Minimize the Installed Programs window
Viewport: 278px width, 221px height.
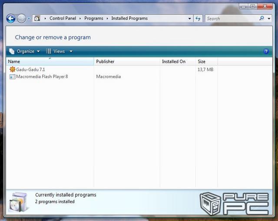click(x=243, y=6)
